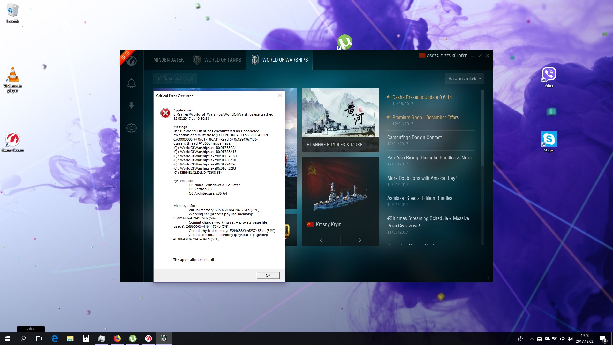Image resolution: width=613 pixels, height=345 pixels.
Task: Select the uTorrent desktop shortcut
Action: [344, 42]
